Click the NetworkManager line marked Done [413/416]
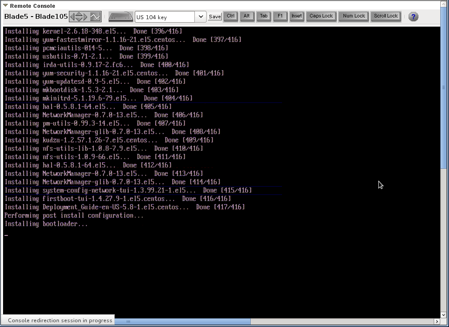The width and height of the screenshot is (449, 327). point(104,174)
